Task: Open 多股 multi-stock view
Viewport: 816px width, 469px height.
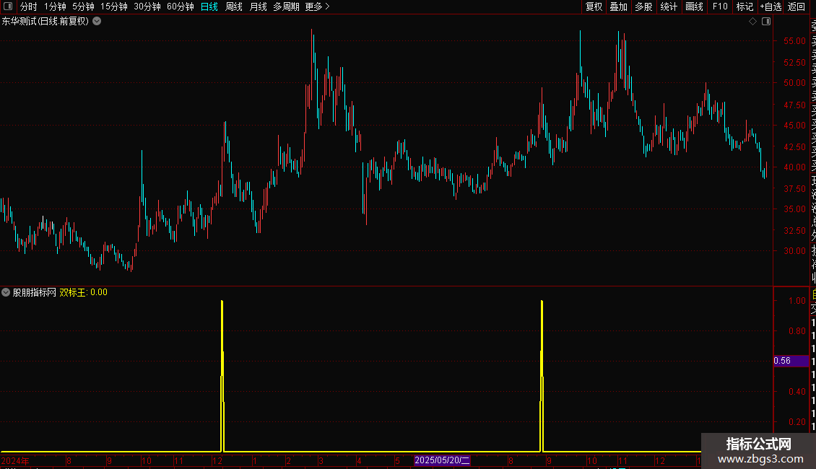Action: [x=643, y=6]
